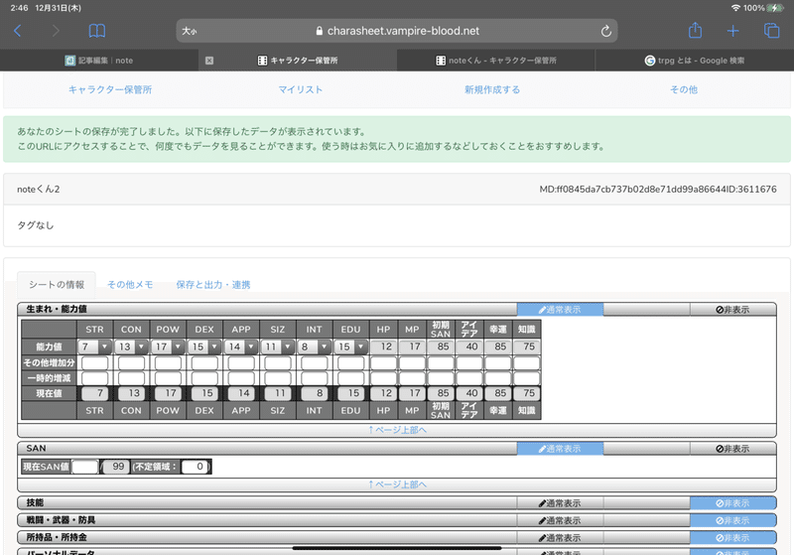
Task: Click マイリスト navigation link
Action: point(301,89)
